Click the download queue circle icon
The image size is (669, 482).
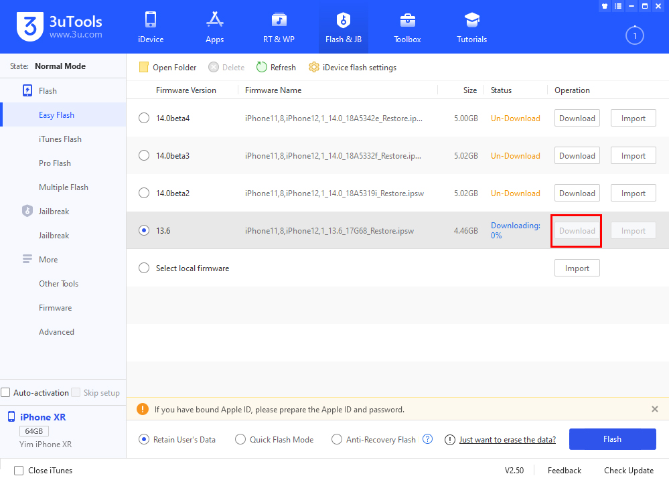point(634,35)
